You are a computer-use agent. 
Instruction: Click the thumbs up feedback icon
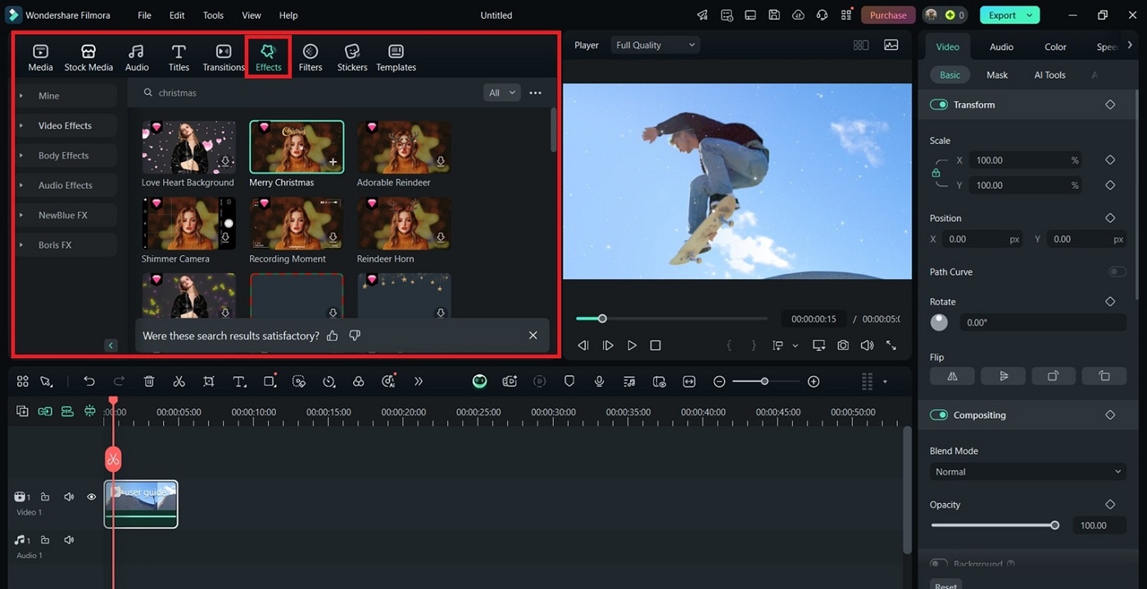point(332,335)
